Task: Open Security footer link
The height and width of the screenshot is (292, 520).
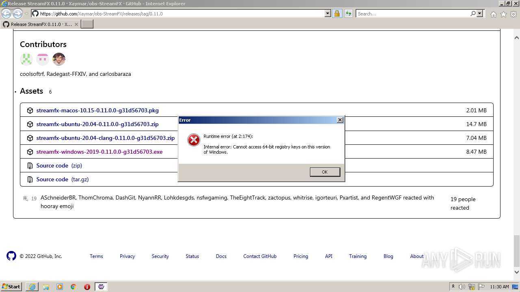Action: [160, 256]
